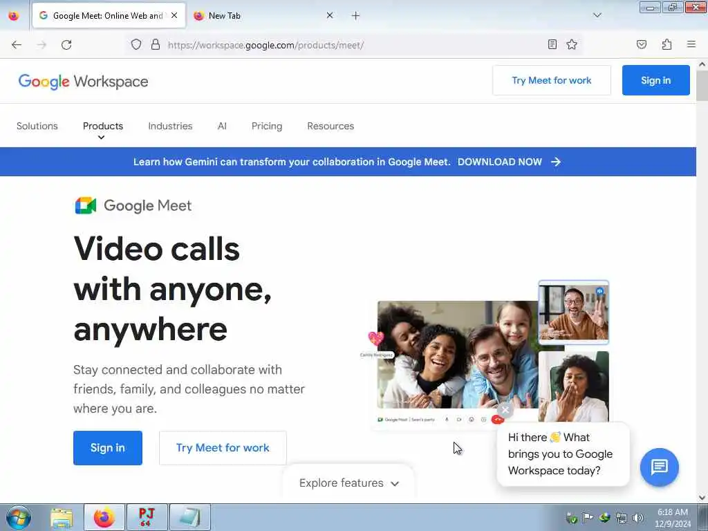Click the woman blowing kiss thumbnail
The width and height of the screenshot is (708, 531).
(x=573, y=387)
